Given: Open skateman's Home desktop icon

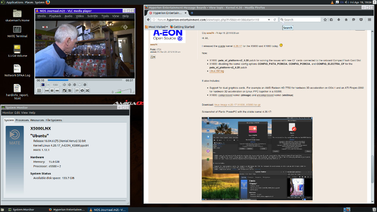Looking at the screenshot, I should point(17,15).
